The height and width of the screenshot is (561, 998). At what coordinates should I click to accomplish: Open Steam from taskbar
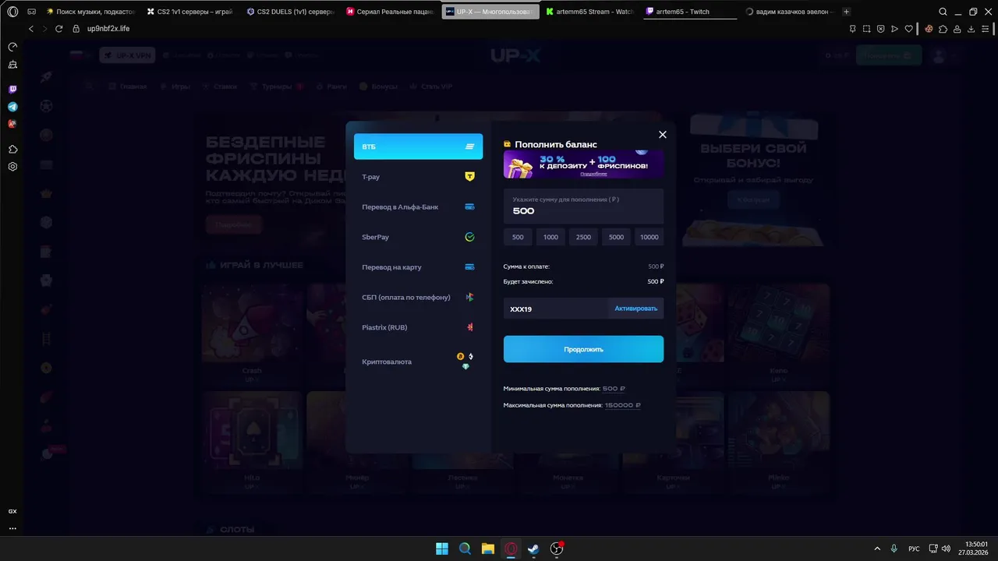point(533,549)
